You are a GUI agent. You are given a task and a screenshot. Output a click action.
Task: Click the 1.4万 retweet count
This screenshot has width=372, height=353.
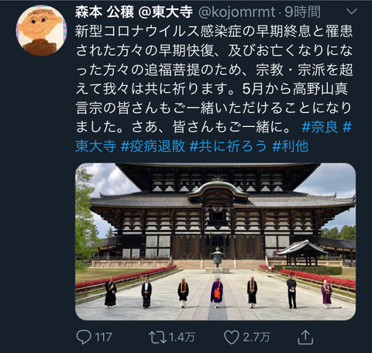tap(182, 338)
